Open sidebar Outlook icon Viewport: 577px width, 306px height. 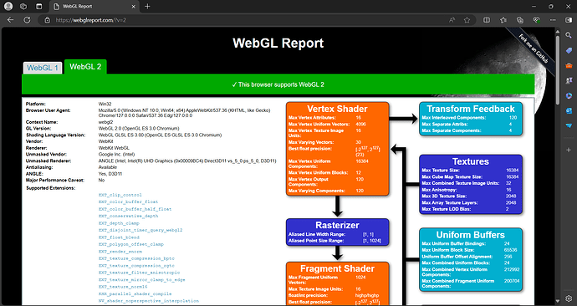[569, 110]
